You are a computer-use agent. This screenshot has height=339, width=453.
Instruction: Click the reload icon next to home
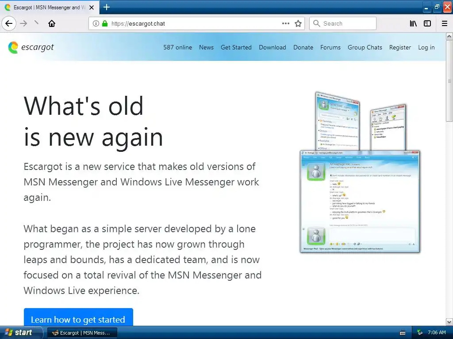[36, 23]
